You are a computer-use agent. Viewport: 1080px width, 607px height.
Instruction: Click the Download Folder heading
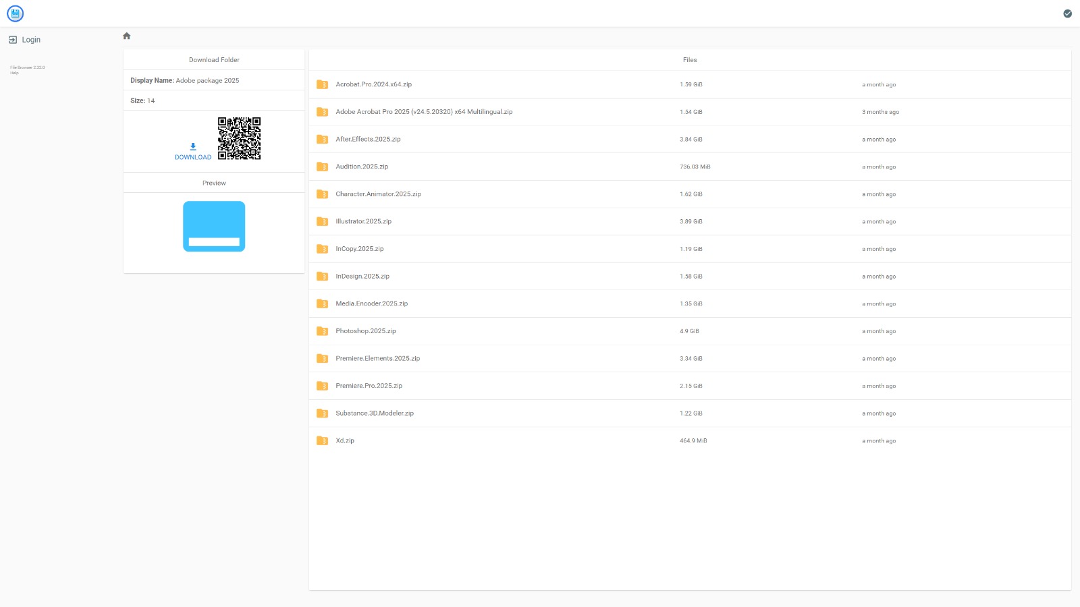(214, 60)
